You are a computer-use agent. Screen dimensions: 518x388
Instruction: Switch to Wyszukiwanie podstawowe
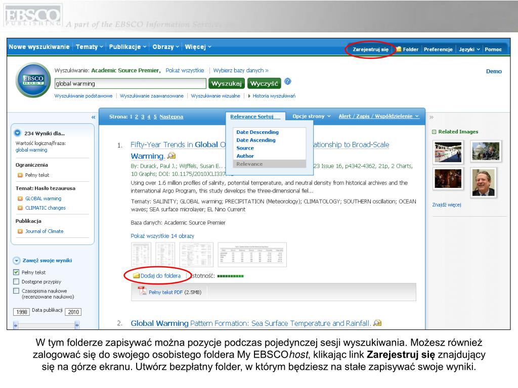click(x=83, y=96)
